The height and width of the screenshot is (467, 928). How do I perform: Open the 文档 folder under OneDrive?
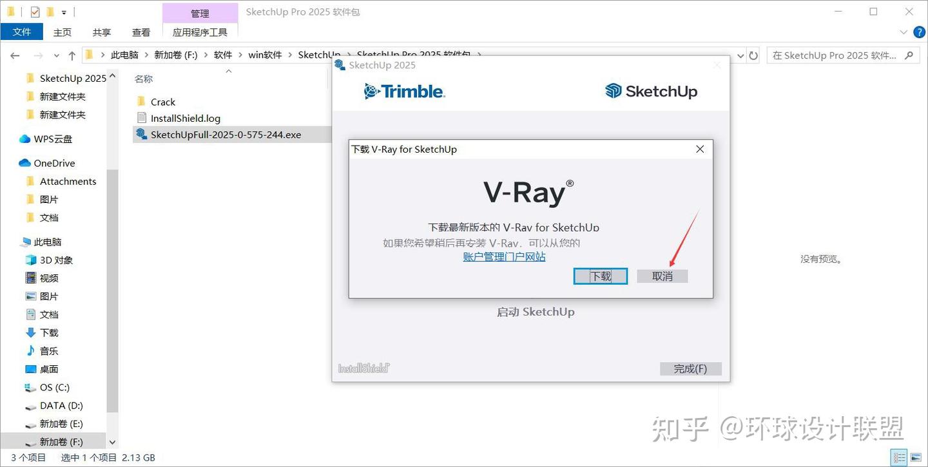tap(42, 218)
